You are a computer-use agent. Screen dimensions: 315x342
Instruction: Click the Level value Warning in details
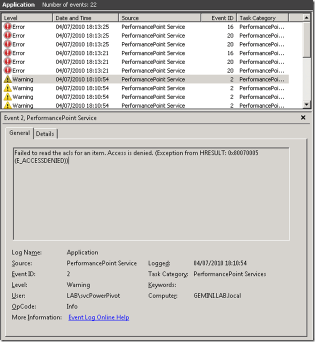[78, 285]
